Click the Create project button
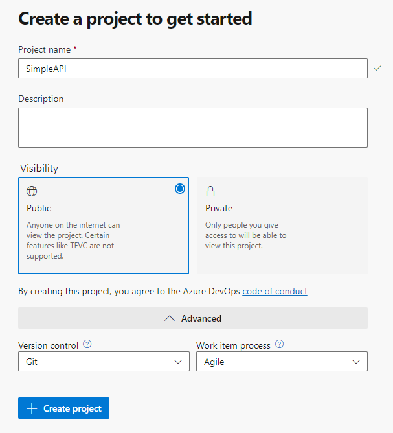Image resolution: width=393 pixels, height=433 pixels. [63, 408]
